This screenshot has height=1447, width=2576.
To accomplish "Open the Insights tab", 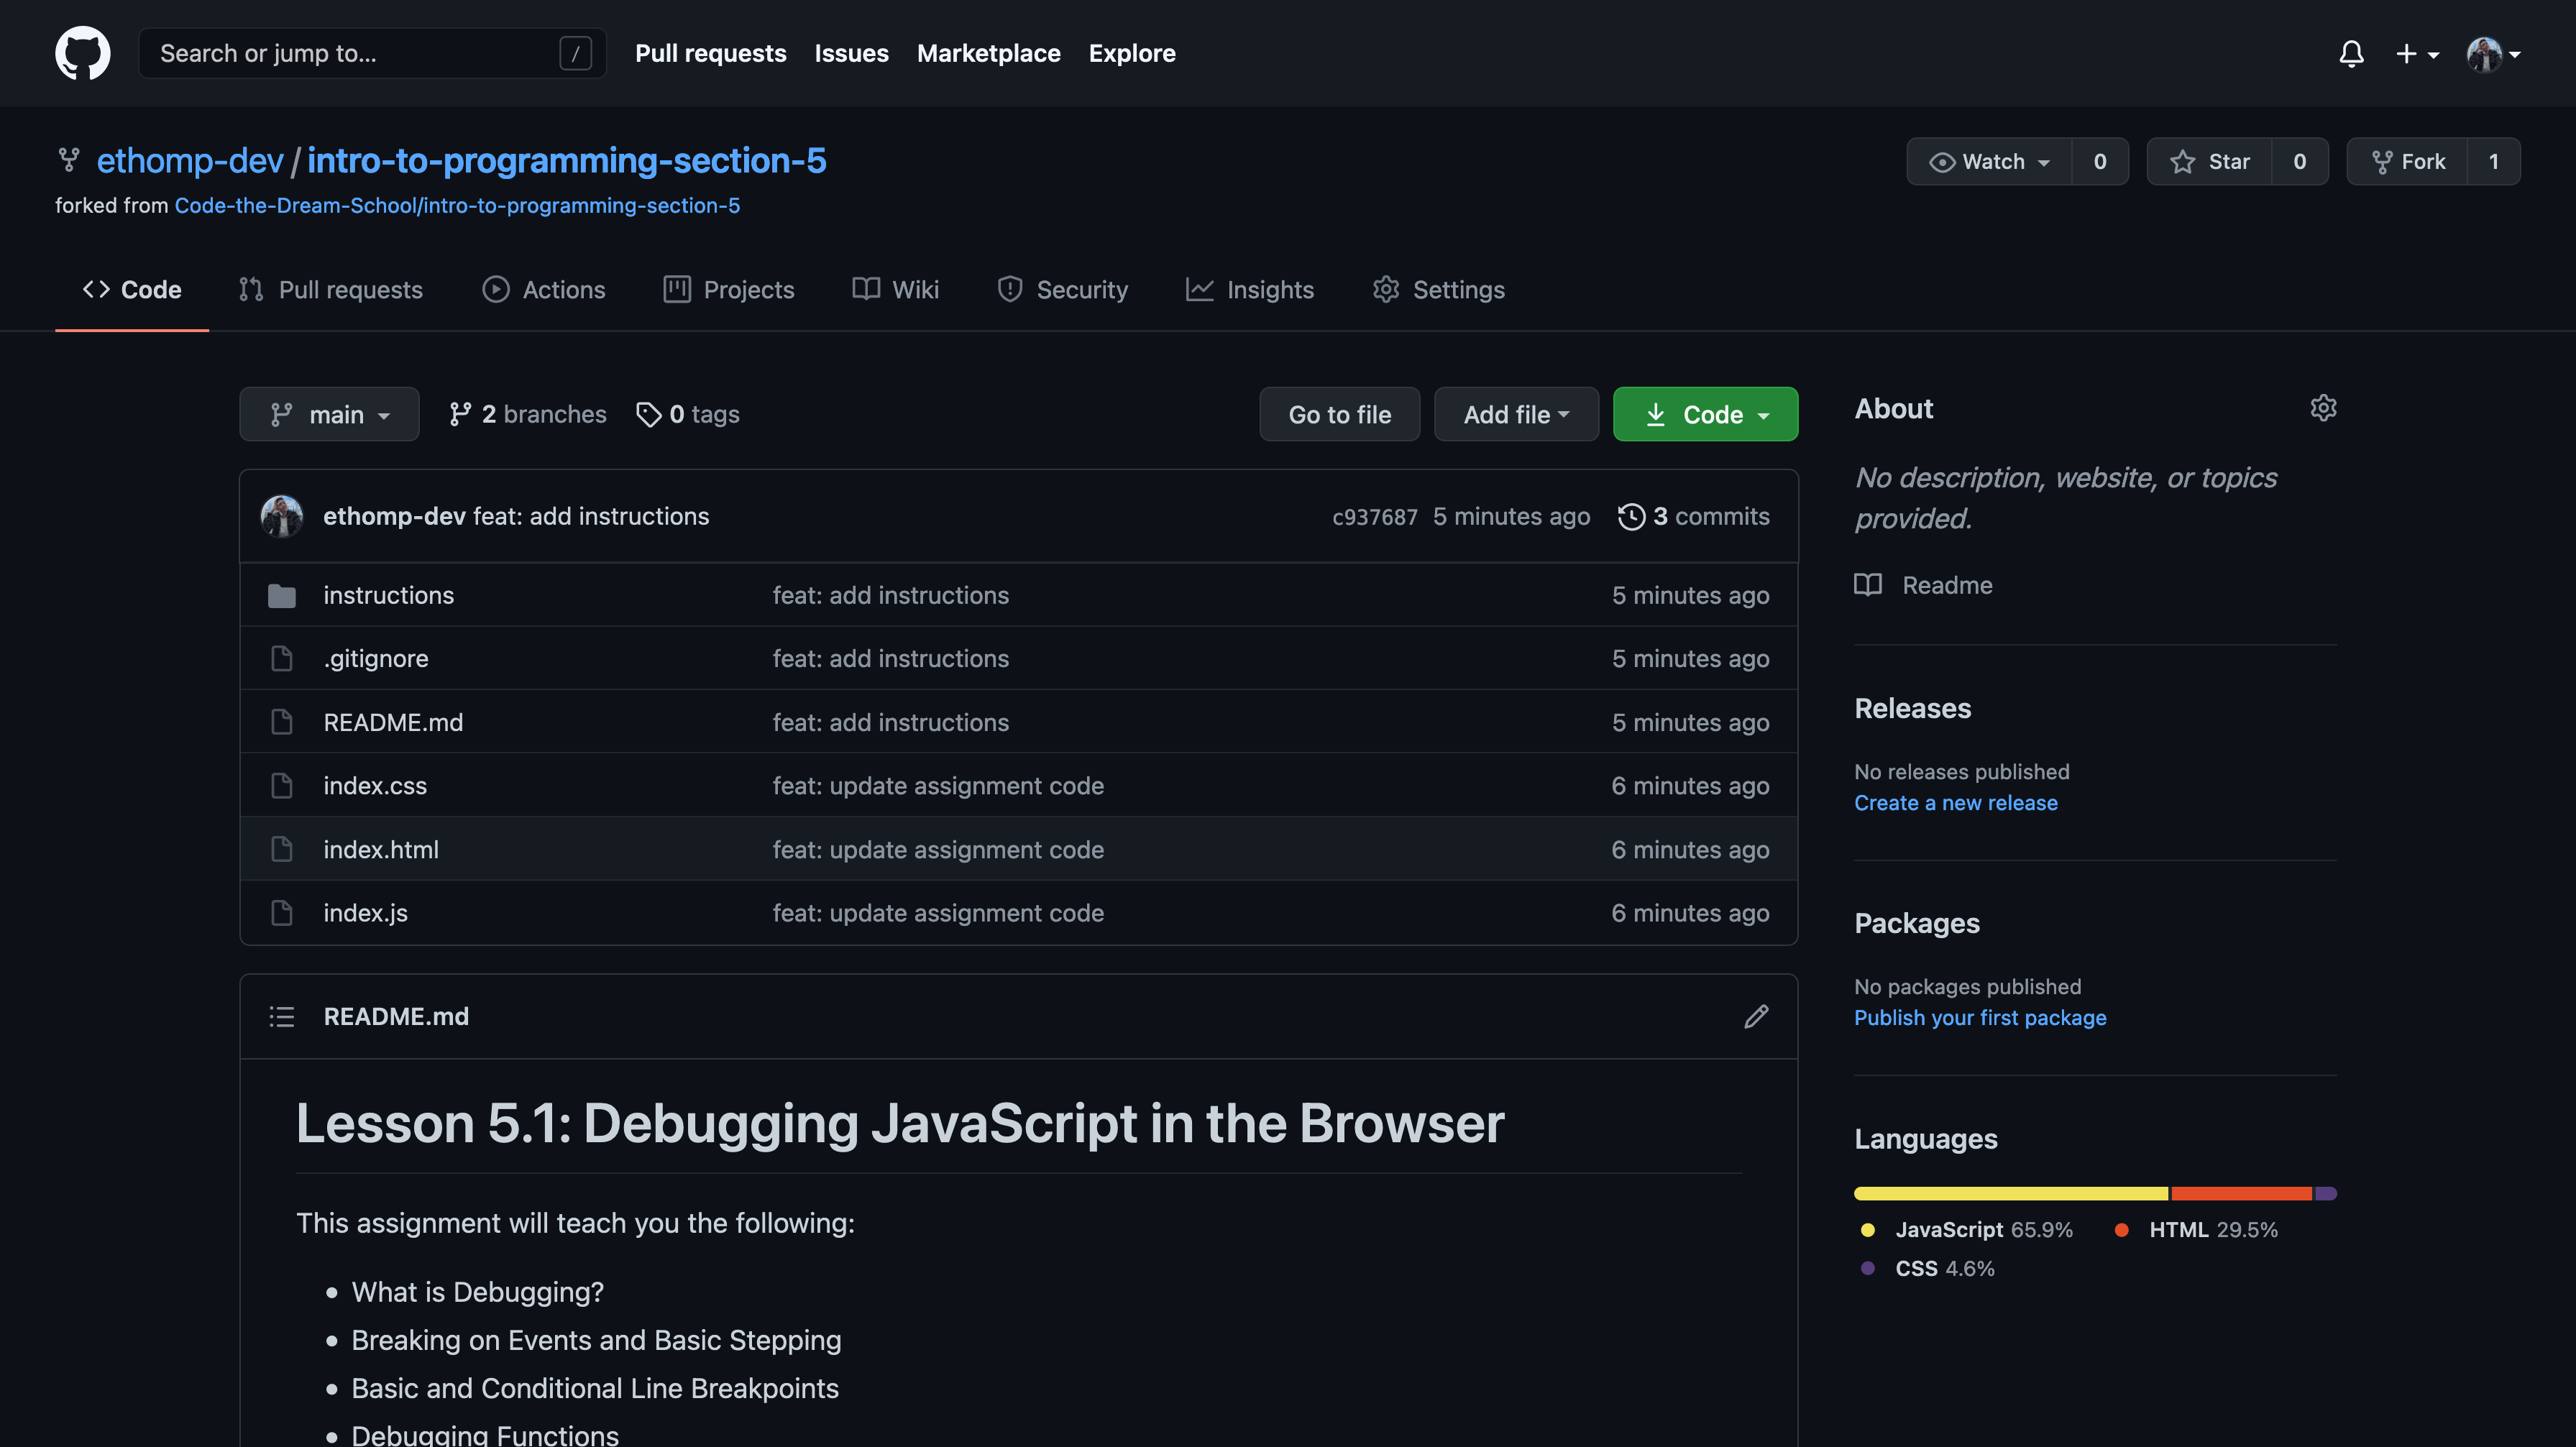I will click(x=1250, y=290).
